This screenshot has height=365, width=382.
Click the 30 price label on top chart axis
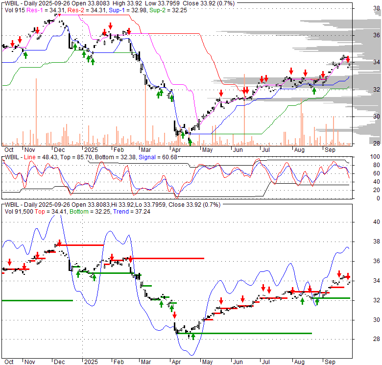(377, 117)
